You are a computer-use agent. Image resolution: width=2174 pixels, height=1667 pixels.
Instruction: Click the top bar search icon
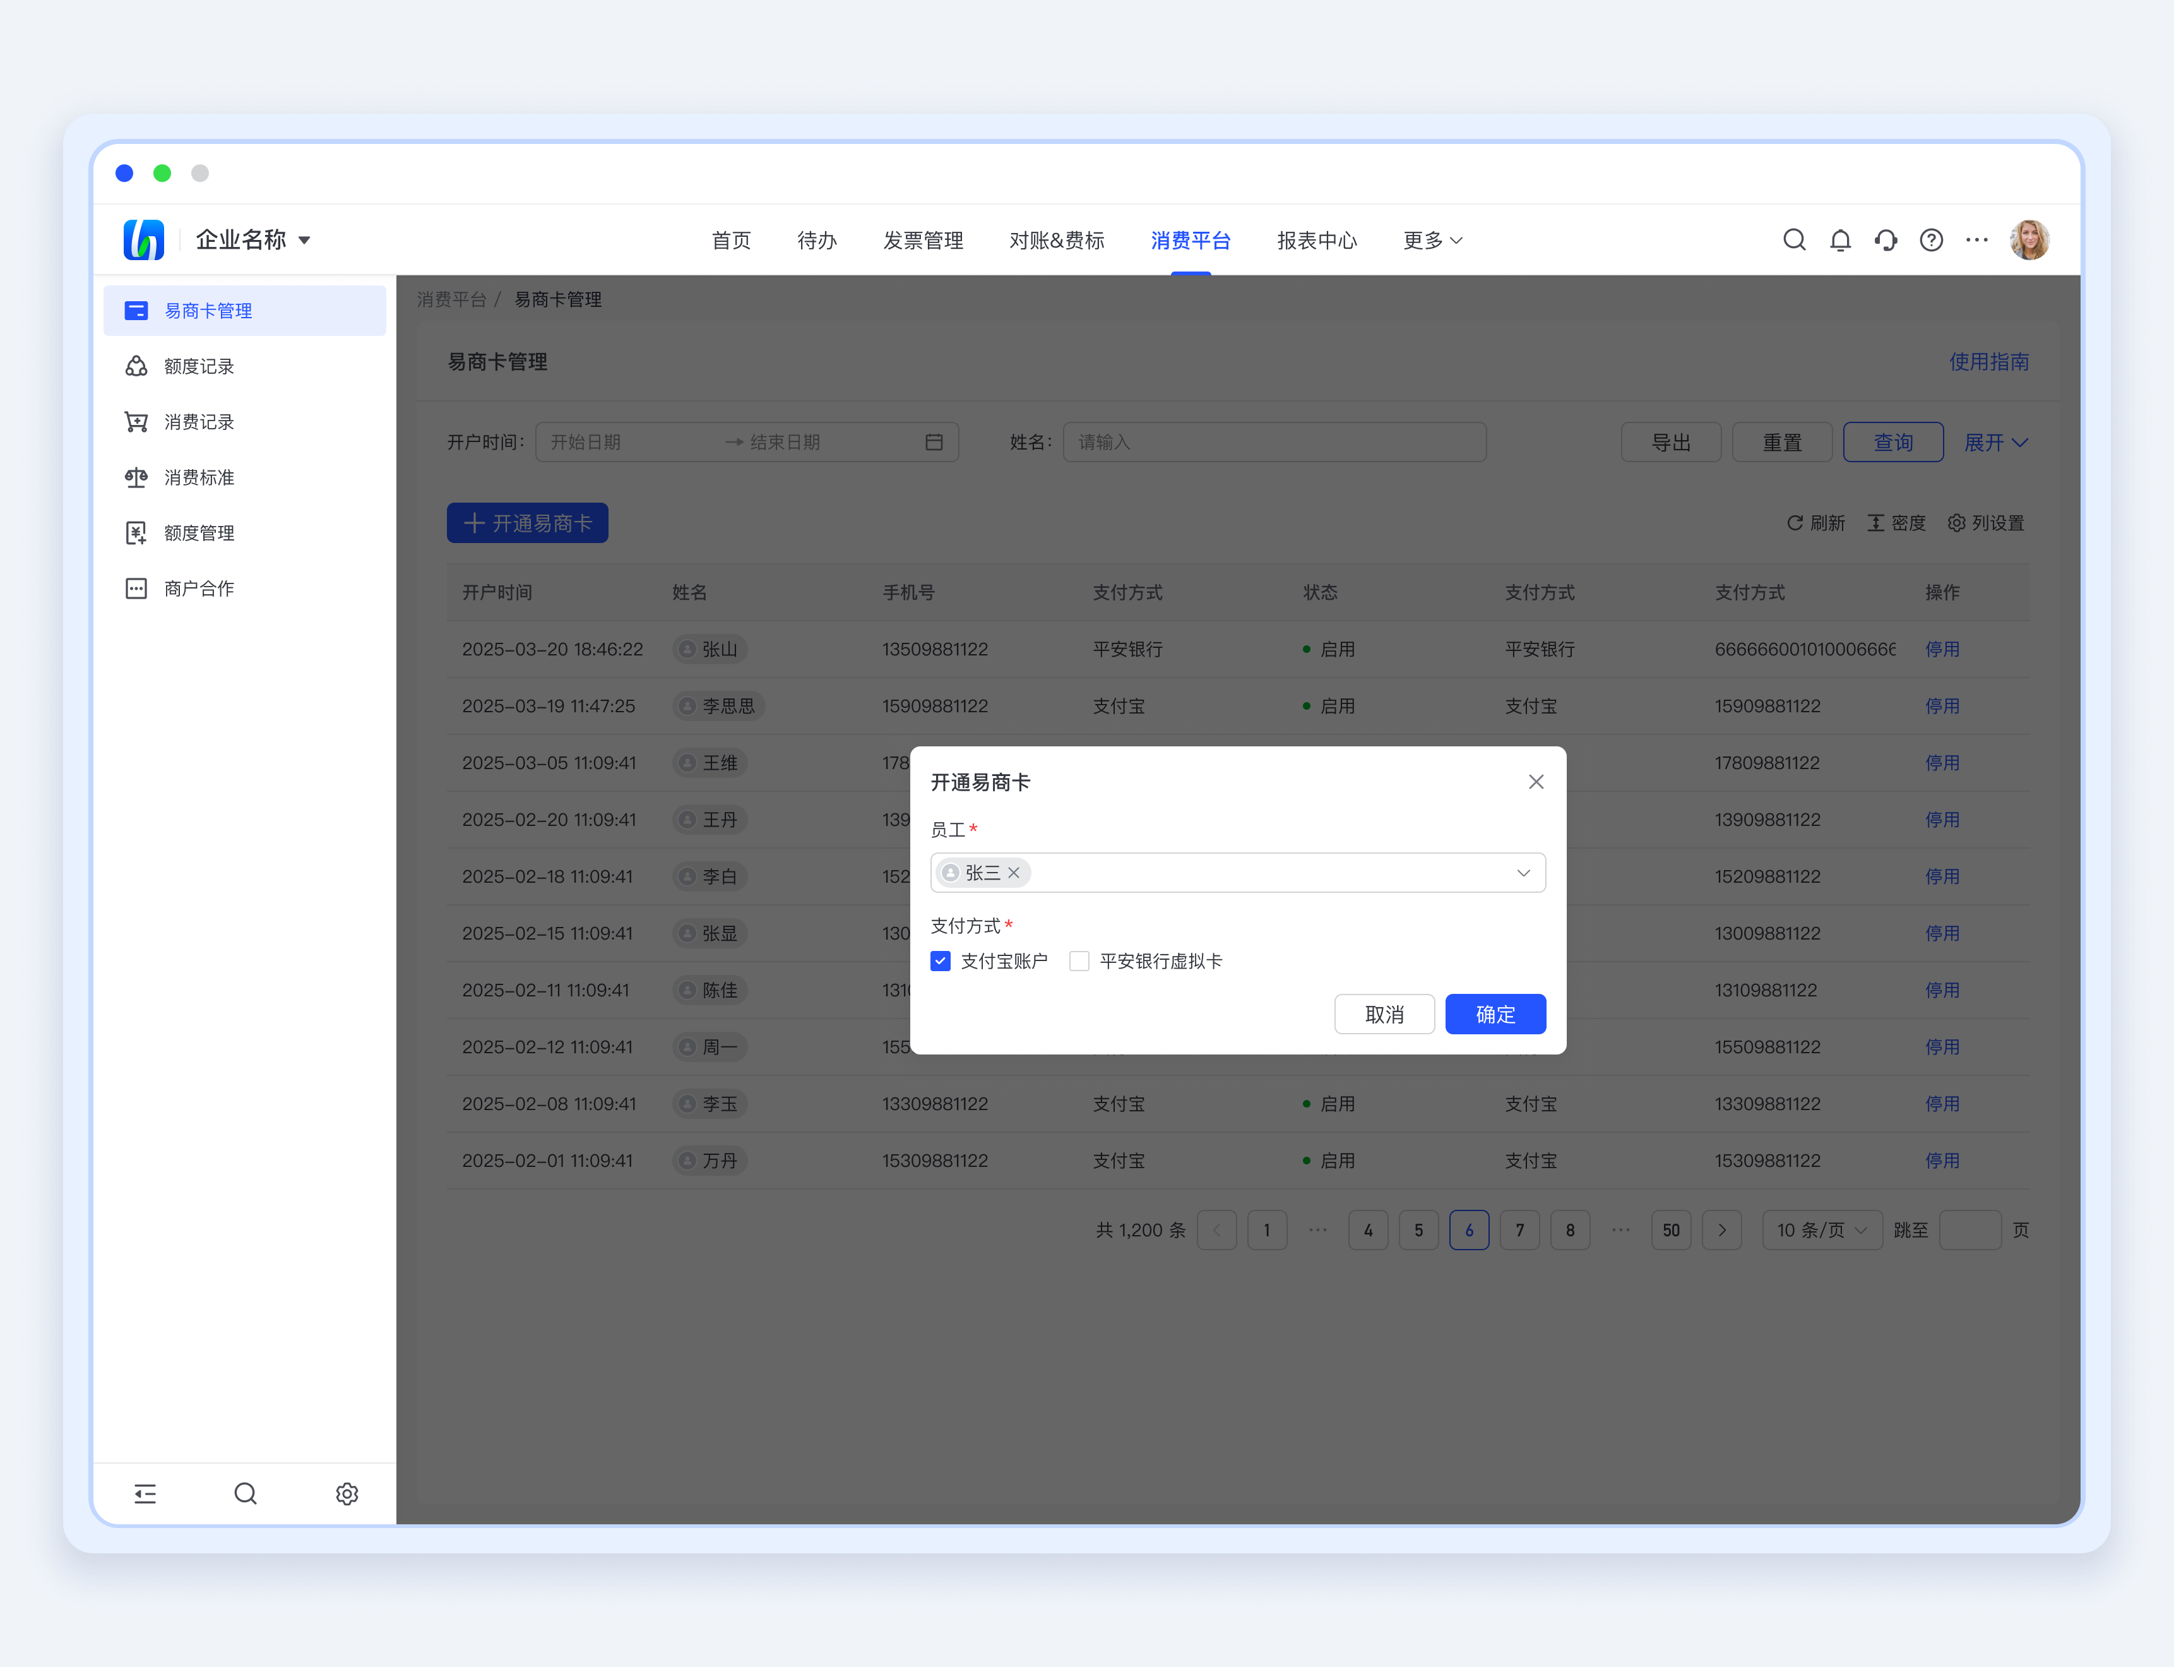pyautogui.click(x=1794, y=240)
